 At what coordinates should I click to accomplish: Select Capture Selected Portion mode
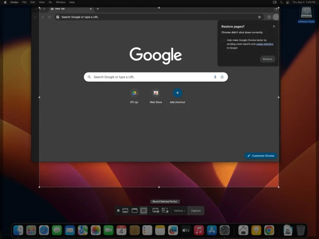(144, 210)
